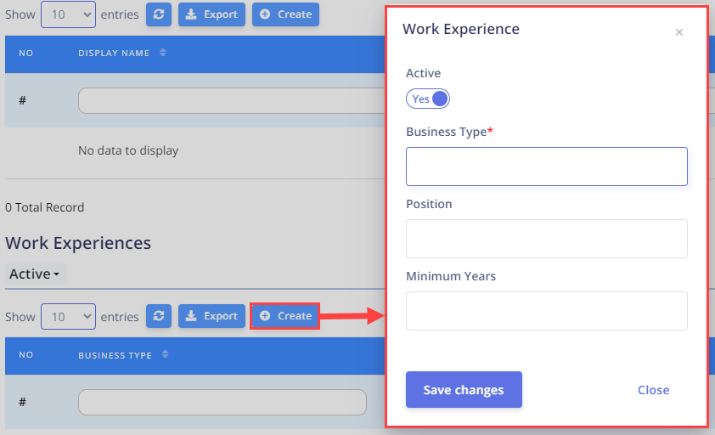Click the Close link in dialog
The height and width of the screenshot is (435, 715).
tap(653, 390)
